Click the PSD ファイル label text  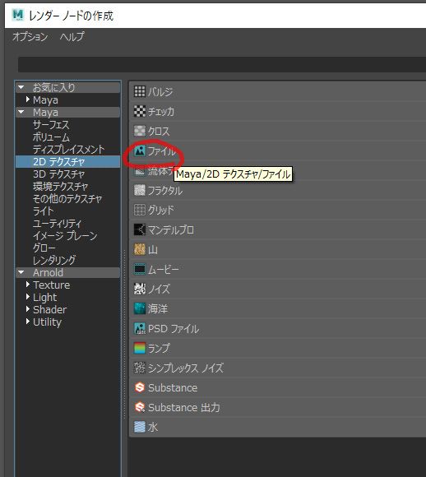click(174, 328)
